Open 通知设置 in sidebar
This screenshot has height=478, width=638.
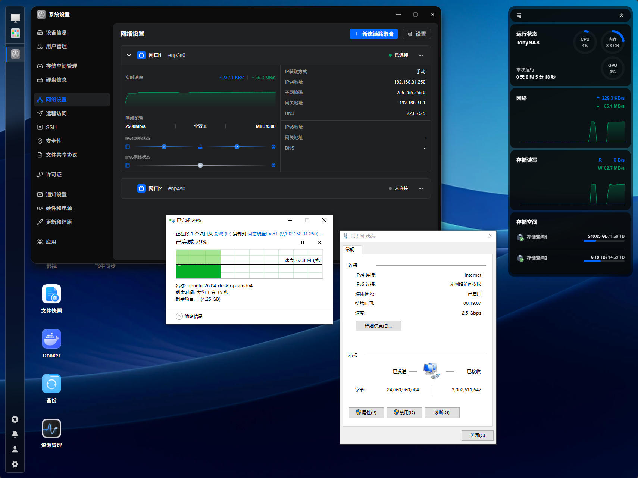[72, 194]
